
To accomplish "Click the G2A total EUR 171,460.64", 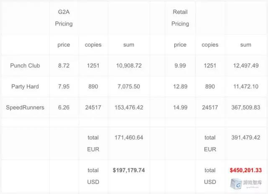I will tap(129, 137).
